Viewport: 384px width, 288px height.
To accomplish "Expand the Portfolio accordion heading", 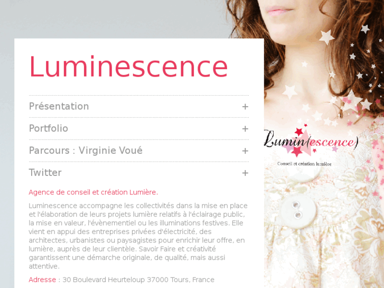I will click(139, 128).
